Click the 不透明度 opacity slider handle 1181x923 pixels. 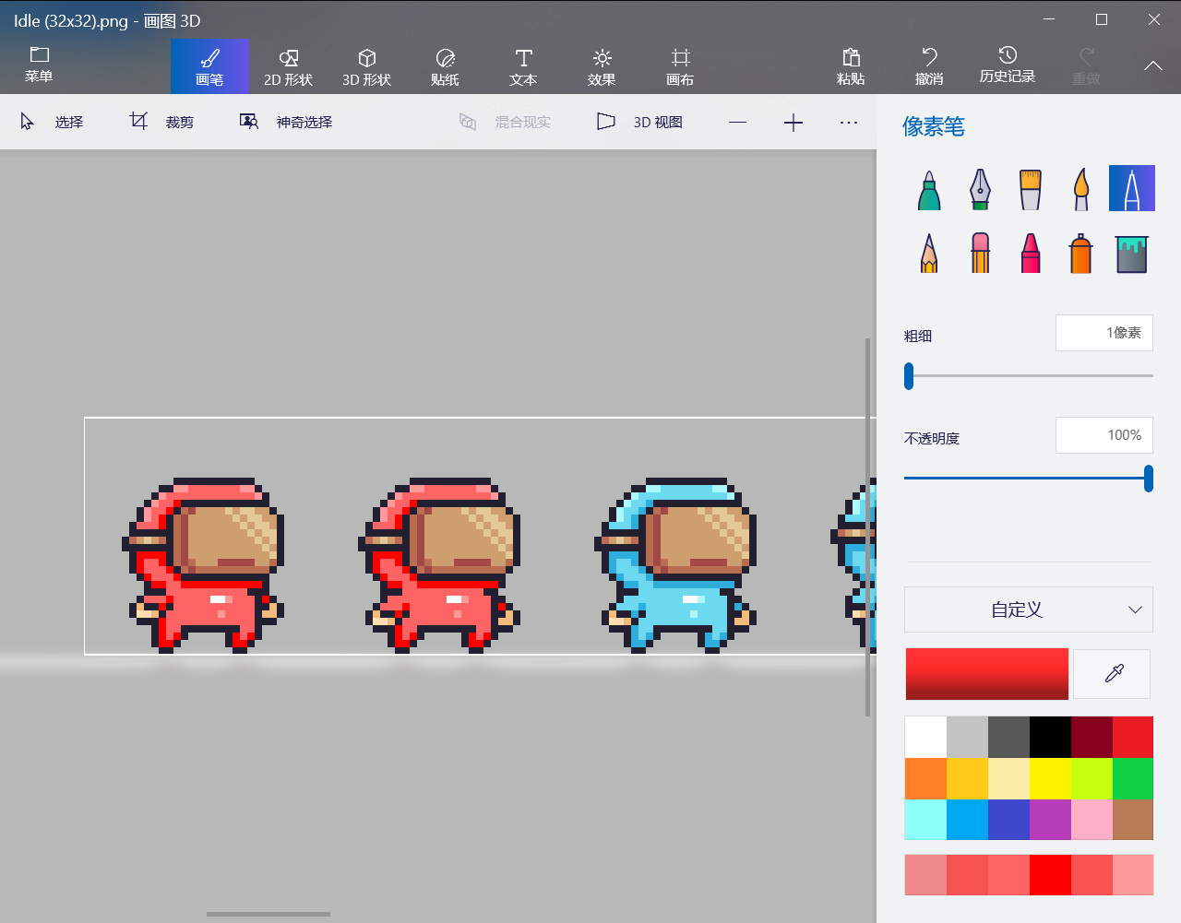(1149, 478)
